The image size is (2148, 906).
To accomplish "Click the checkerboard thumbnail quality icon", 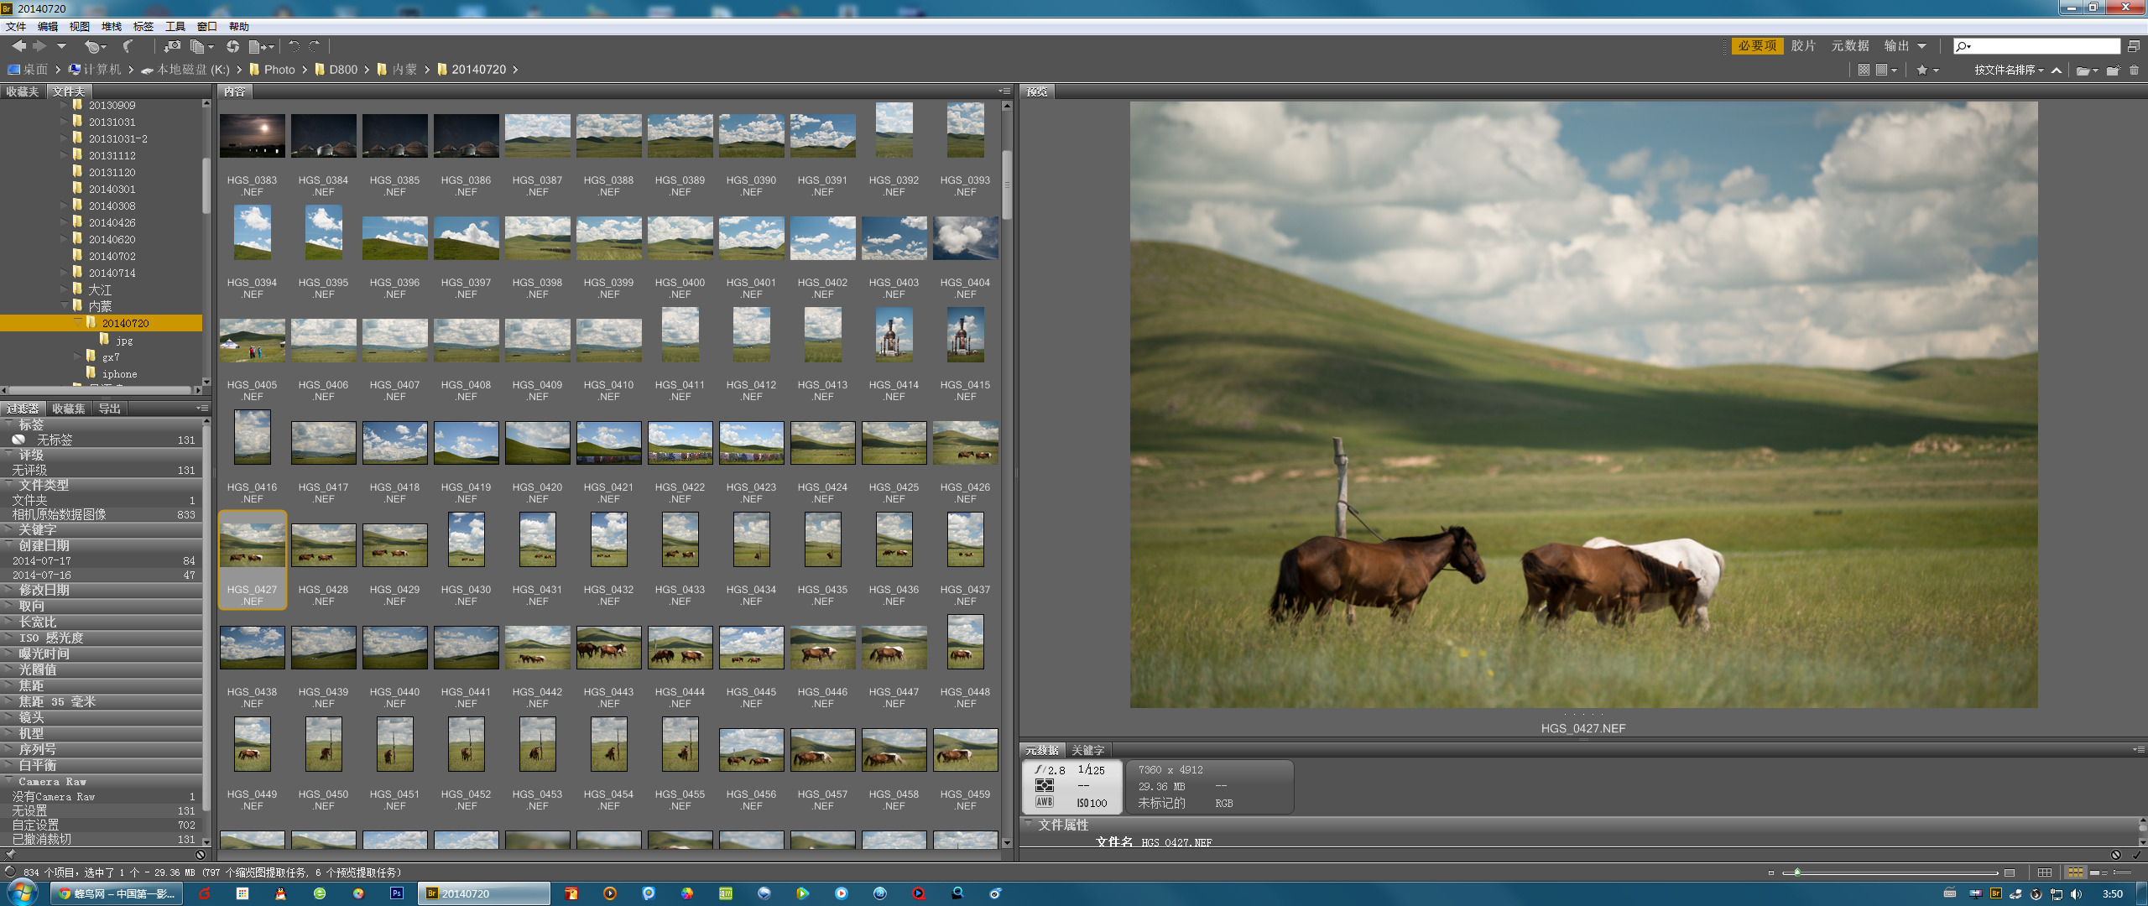I will point(1864,70).
